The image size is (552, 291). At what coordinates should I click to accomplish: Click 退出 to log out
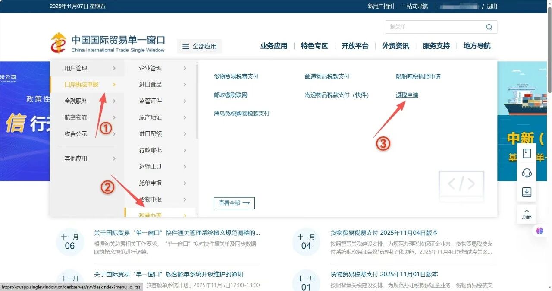[492, 6]
